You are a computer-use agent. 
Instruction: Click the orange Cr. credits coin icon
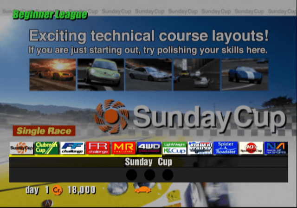(57, 190)
